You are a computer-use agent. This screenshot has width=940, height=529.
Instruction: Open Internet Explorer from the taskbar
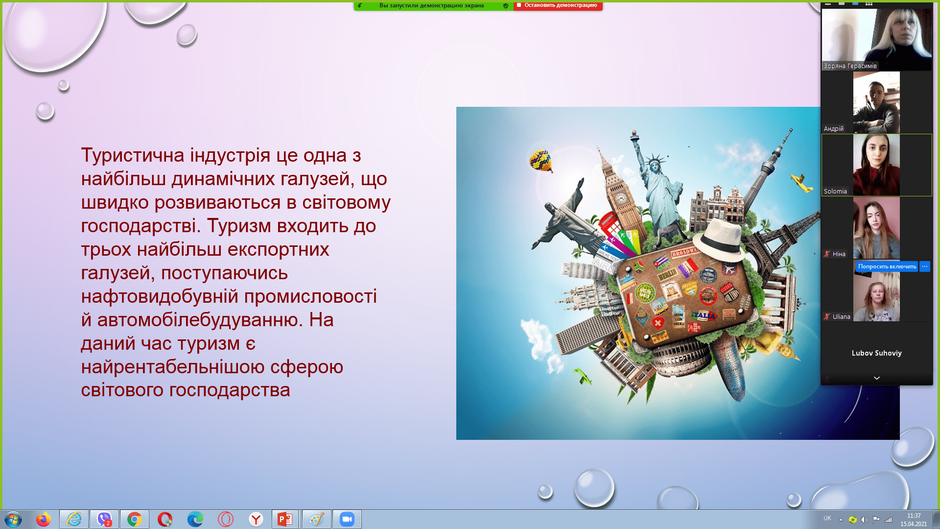coord(74,519)
